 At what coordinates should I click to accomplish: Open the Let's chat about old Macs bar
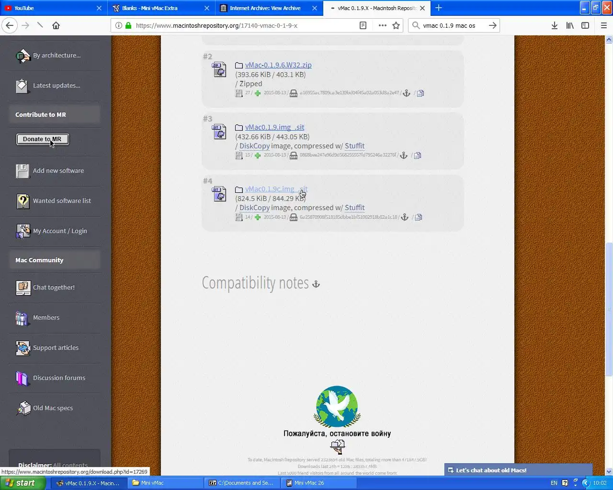click(519, 470)
